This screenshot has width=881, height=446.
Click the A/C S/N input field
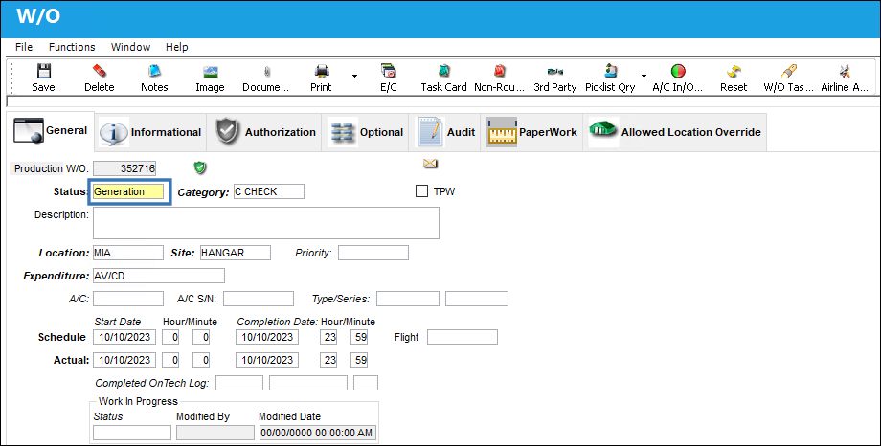[x=259, y=299]
